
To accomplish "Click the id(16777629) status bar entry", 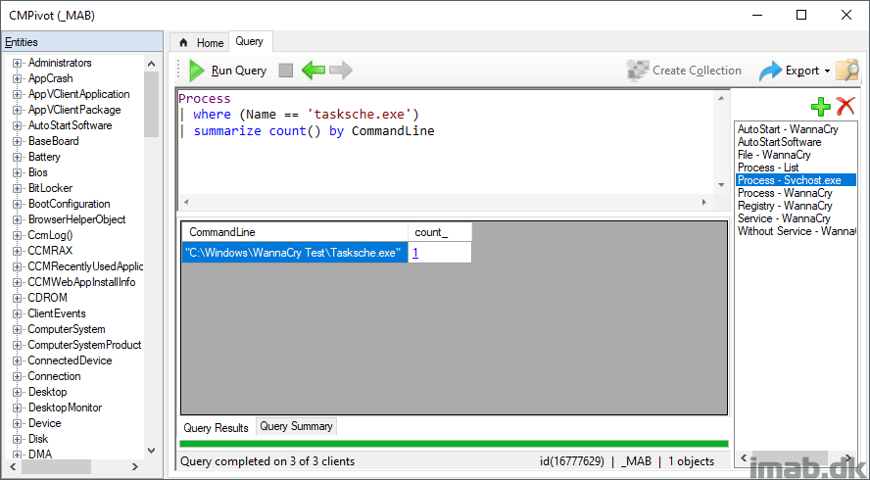I will (571, 461).
